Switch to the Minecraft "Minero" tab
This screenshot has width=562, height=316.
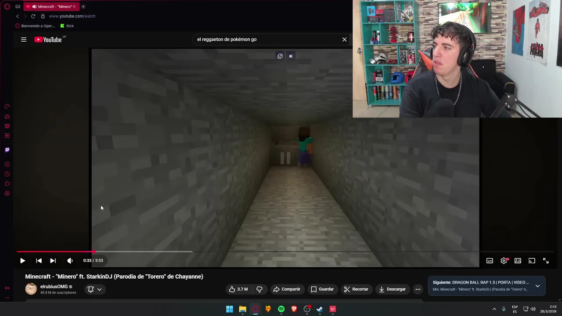pos(51,7)
